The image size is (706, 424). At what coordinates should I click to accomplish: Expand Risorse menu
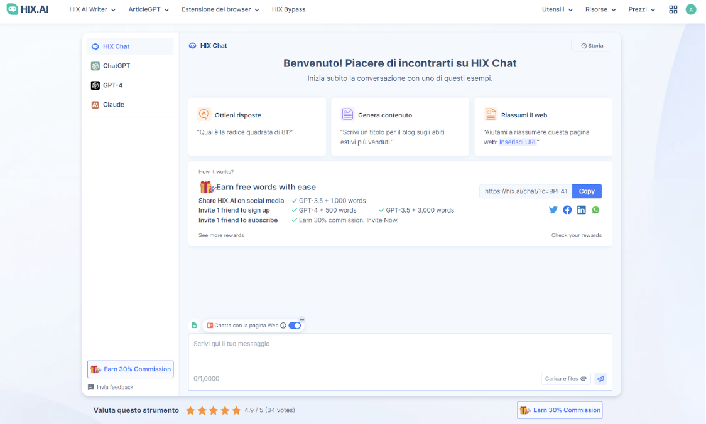pos(600,9)
